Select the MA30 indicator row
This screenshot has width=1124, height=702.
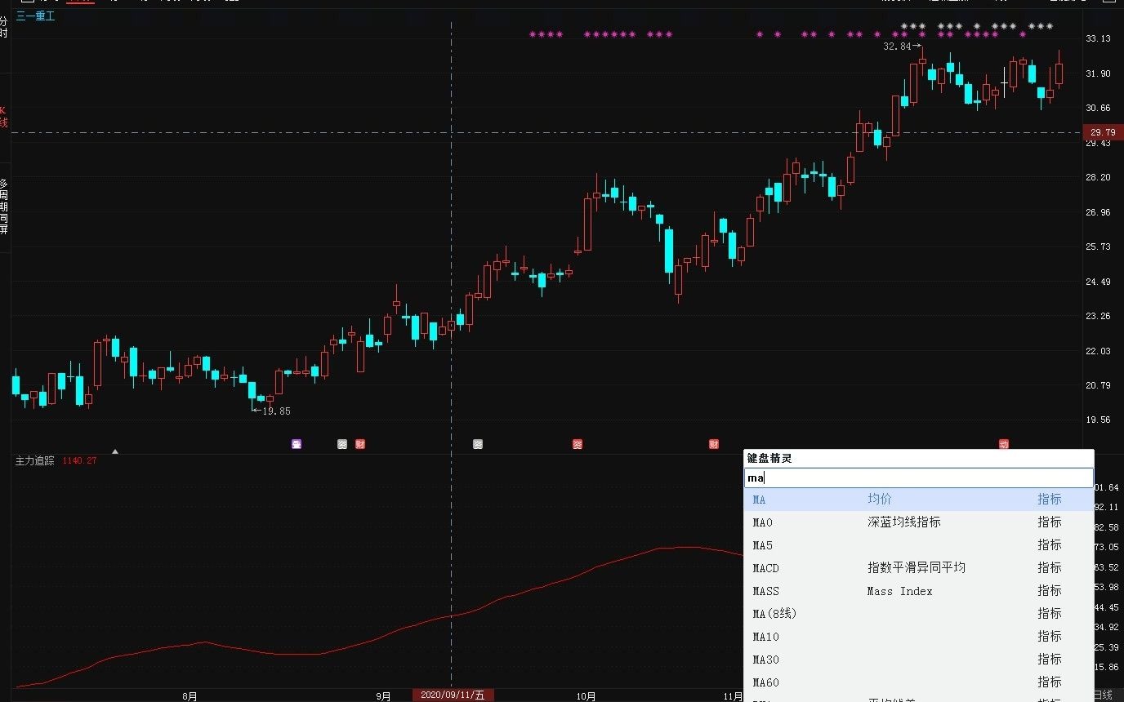click(918, 660)
